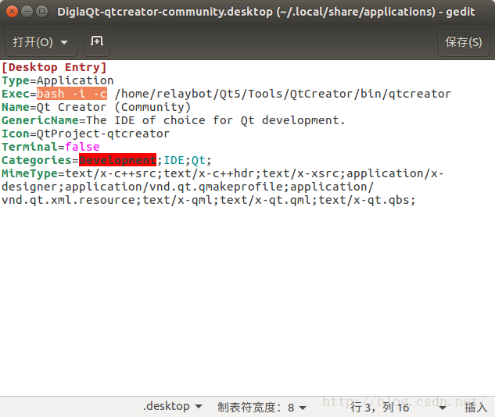This screenshot has width=495, height=417.
Task: Expand the dropdown arrow beside 打开(O)
Action: (x=64, y=42)
